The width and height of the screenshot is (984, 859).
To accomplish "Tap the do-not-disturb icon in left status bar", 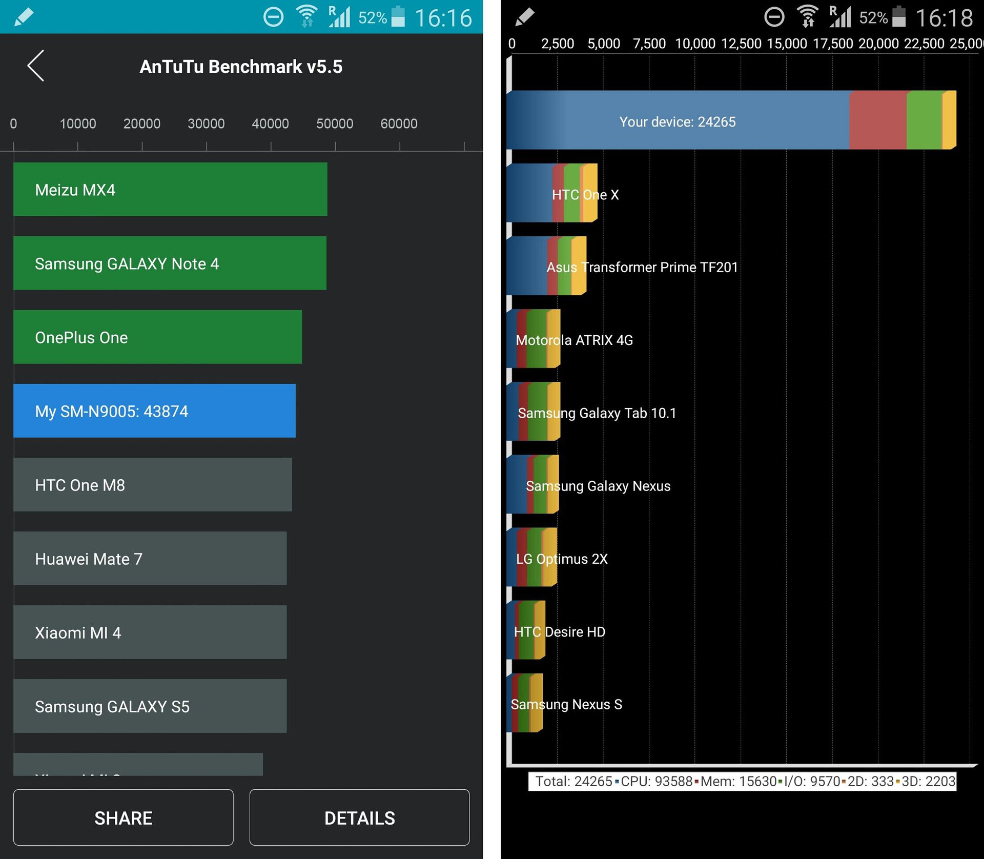I will pos(273,17).
